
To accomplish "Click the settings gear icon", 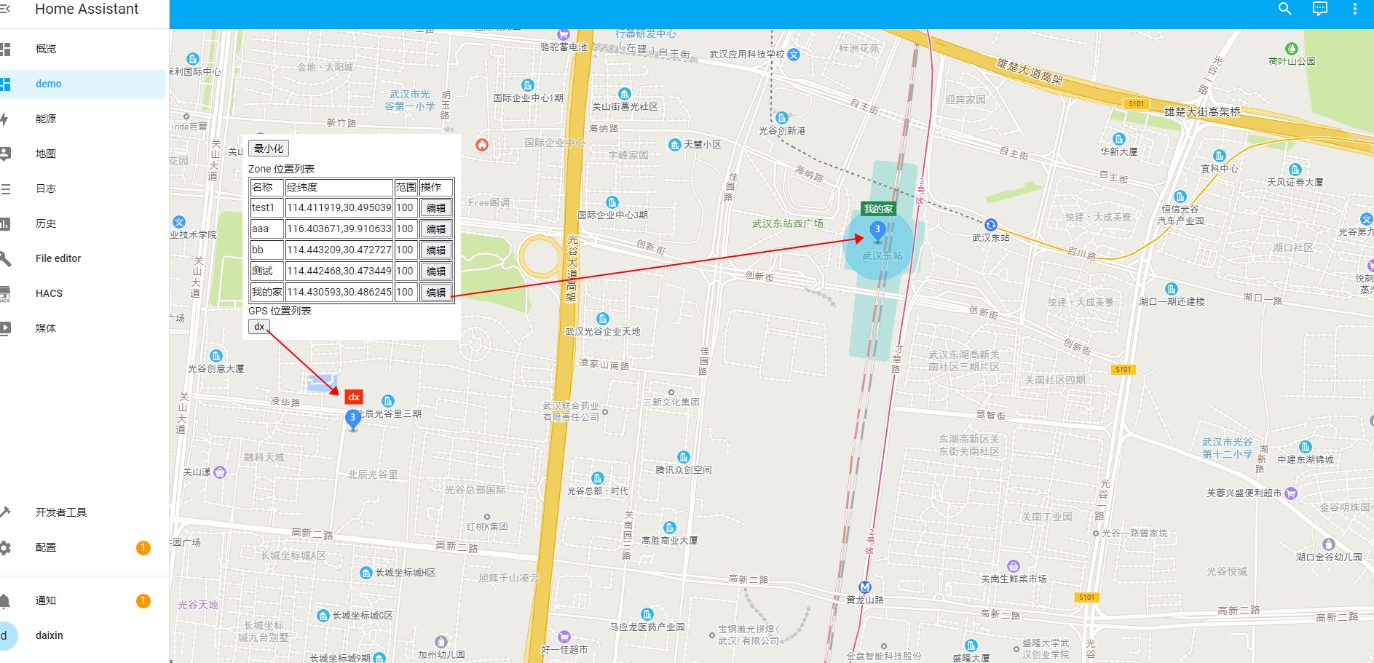I will click(5, 547).
